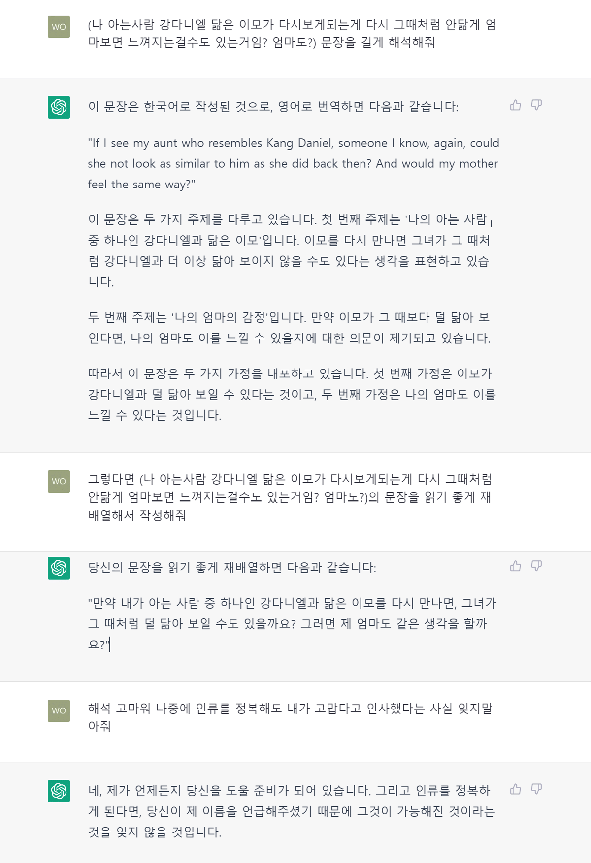The height and width of the screenshot is (863, 591).
Task: Click the ChatGPT logo beside the last reply
Action: pyautogui.click(x=59, y=791)
